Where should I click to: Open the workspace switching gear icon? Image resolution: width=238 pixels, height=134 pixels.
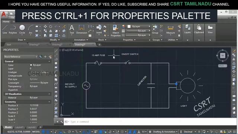pos(150,132)
